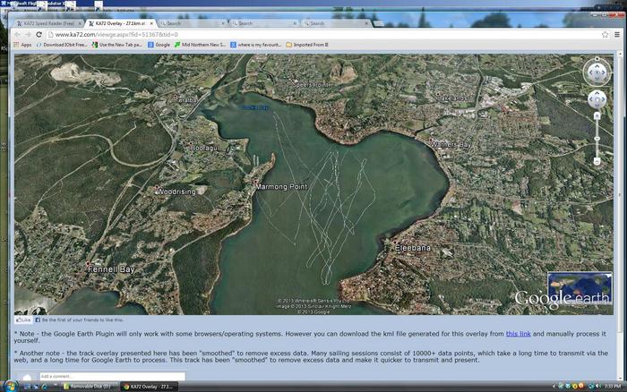Zoom in using the plus button
This screenshot has width=627, height=392.
pos(597,116)
